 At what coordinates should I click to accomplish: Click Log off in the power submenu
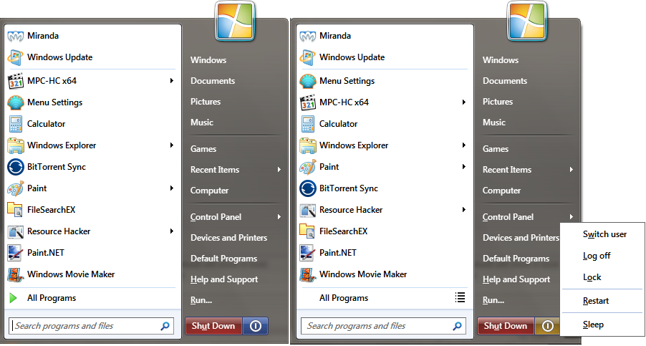597,256
